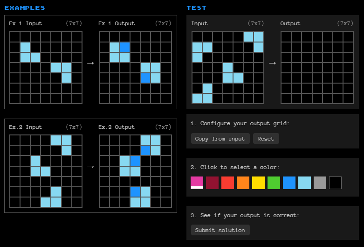
Task: Click the center cell of the test Output grid
Action: click(317, 68)
